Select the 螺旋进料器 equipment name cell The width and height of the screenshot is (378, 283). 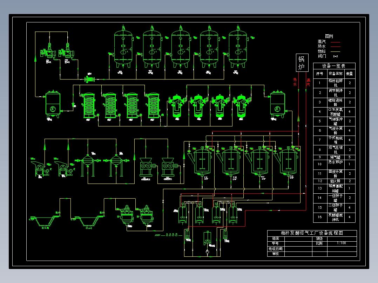(x=336, y=102)
